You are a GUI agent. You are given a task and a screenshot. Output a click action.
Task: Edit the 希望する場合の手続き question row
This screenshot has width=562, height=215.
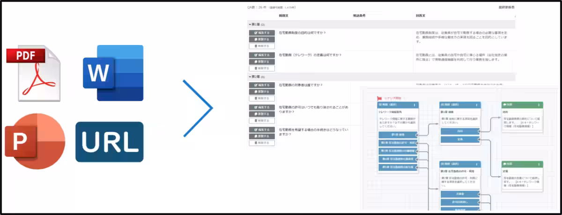click(262, 130)
